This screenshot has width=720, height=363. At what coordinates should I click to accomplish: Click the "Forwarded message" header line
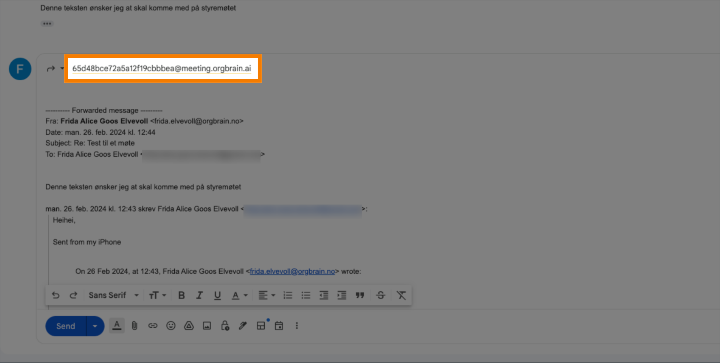(104, 111)
